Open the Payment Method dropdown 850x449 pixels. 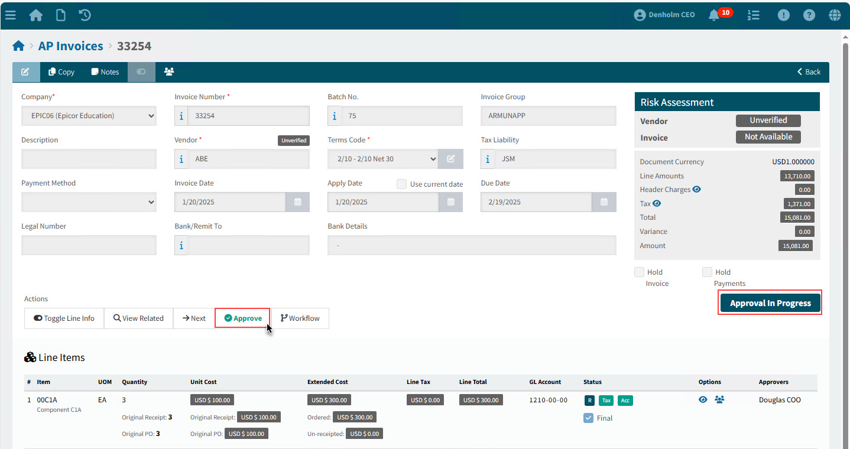(89, 202)
